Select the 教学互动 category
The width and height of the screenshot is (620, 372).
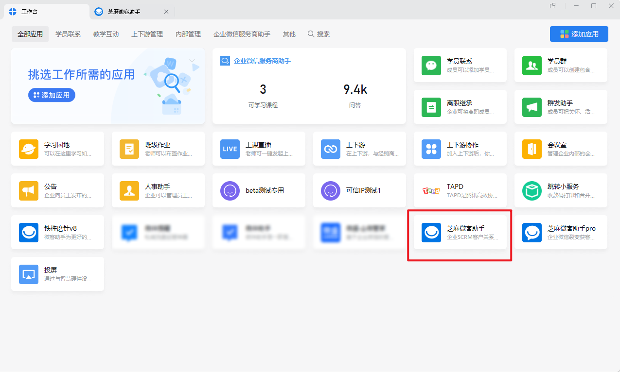(106, 34)
